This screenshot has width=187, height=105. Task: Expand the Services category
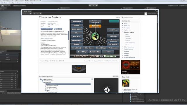[x=122, y=53]
